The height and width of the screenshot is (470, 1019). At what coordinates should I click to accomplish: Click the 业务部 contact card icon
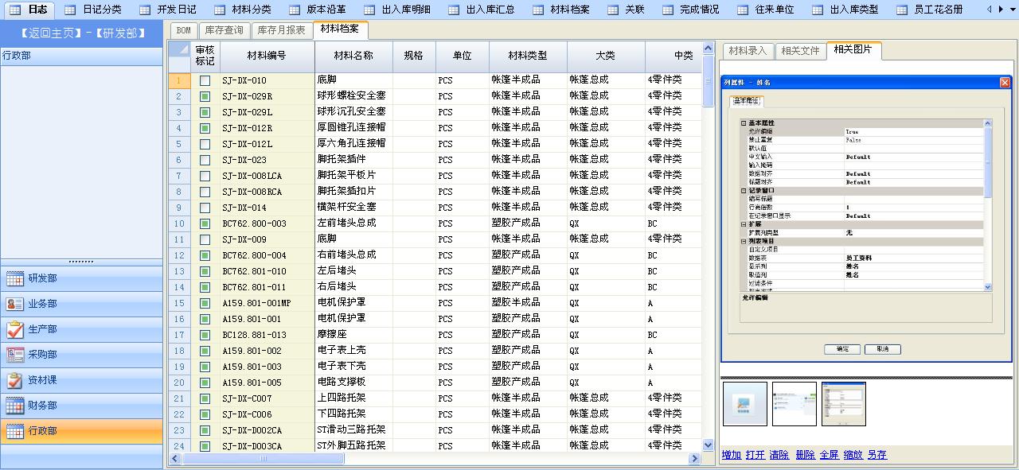tap(15, 304)
